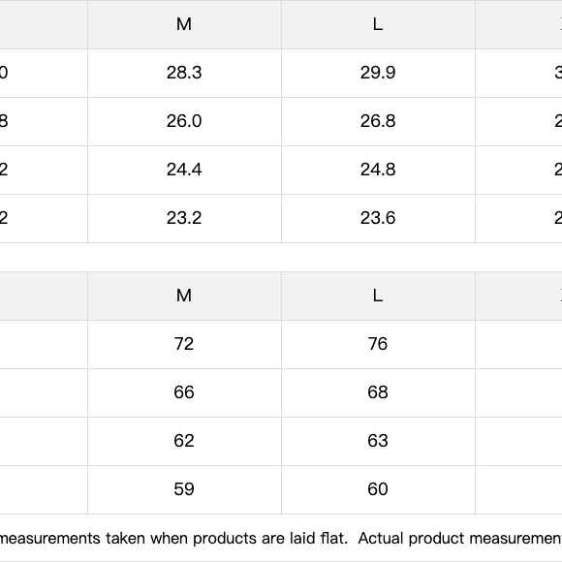The height and width of the screenshot is (562, 562).
Task: Click the L header in the lower table
Action: coord(378,296)
